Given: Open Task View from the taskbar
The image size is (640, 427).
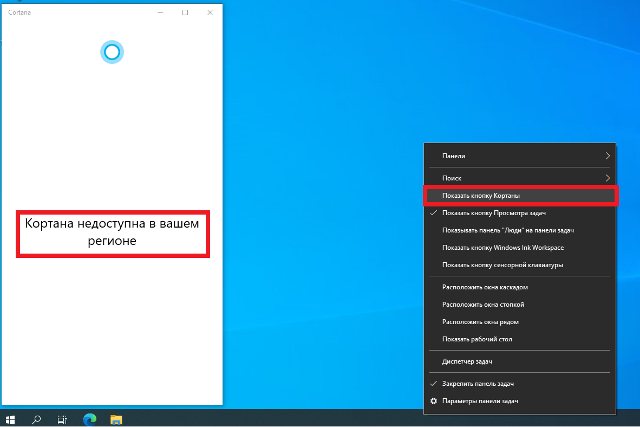Looking at the screenshot, I should pyautogui.click(x=62, y=419).
